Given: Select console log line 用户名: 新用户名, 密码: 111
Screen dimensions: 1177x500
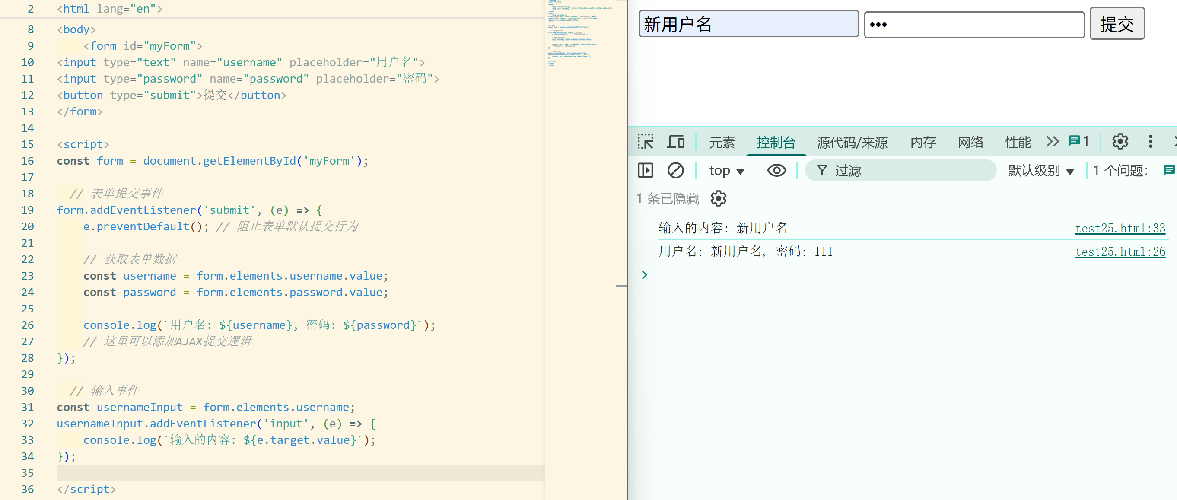Looking at the screenshot, I should tap(746, 251).
